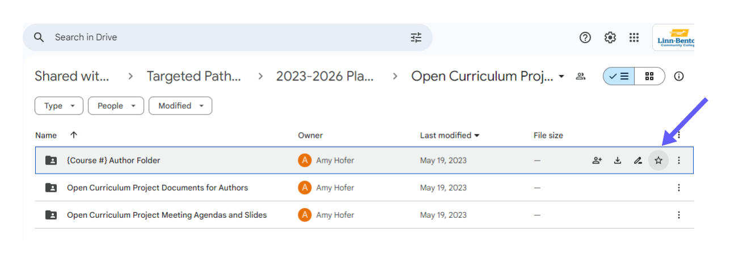
Task: Star the {Course #} Author Folder
Action: pos(658,161)
